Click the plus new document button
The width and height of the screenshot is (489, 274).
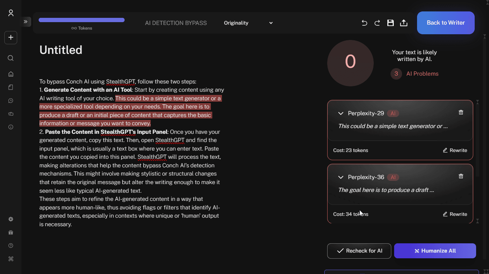(11, 37)
